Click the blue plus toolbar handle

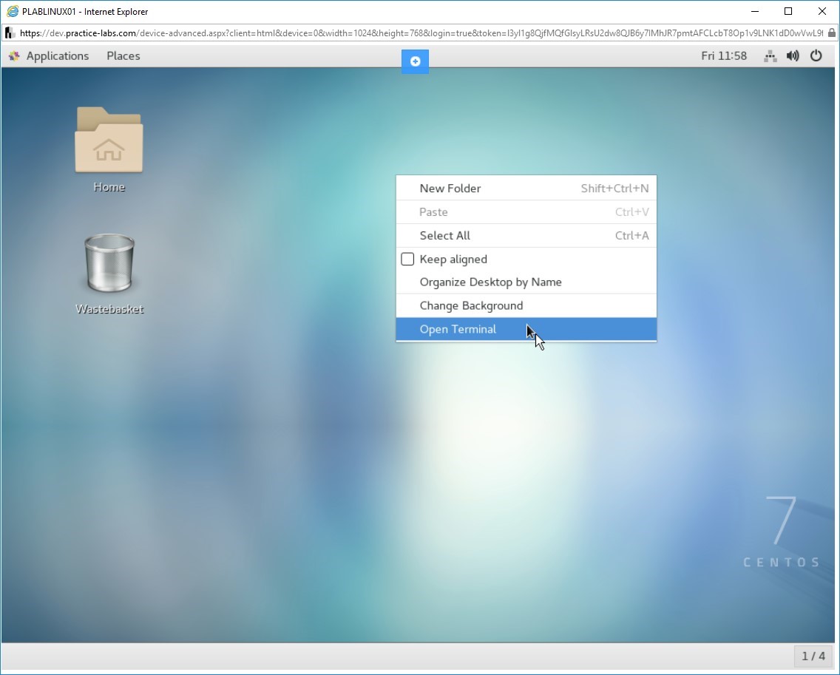415,61
